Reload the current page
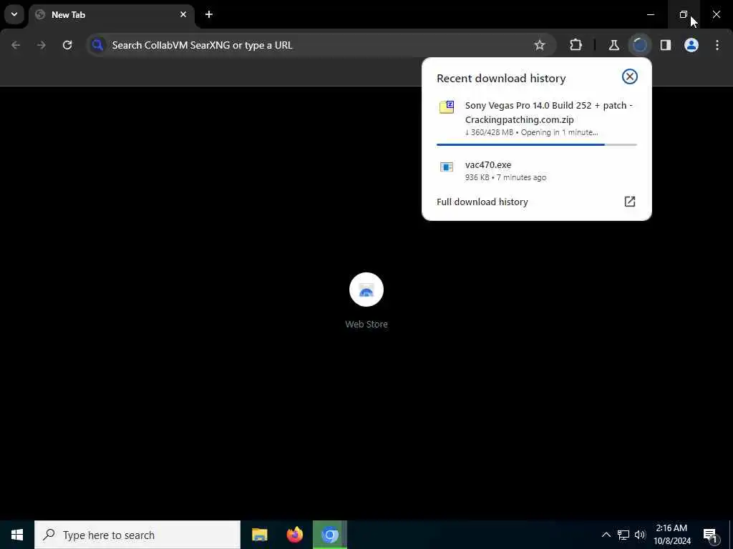Image resolution: width=733 pixels, height=549 pixels. pos(67,45)
